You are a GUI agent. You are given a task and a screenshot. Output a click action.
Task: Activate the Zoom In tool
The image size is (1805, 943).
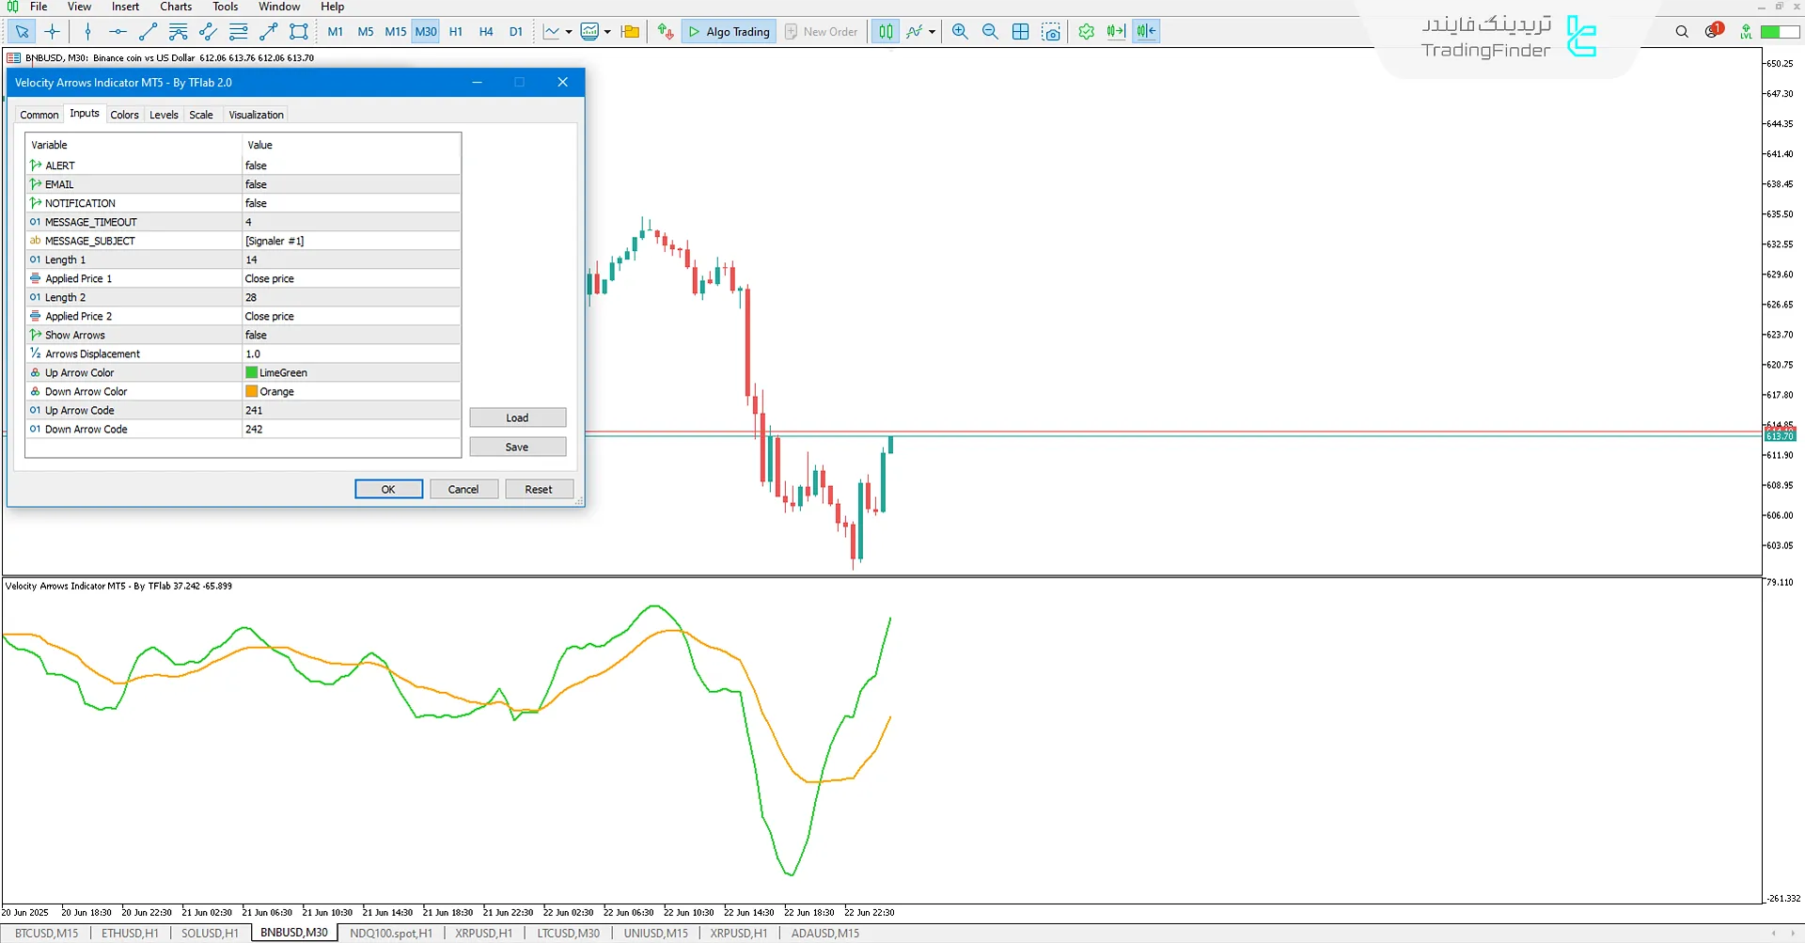tap(960, 31)
